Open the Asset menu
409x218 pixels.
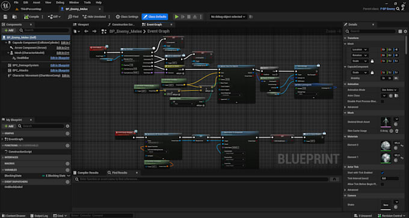(37, 2)
